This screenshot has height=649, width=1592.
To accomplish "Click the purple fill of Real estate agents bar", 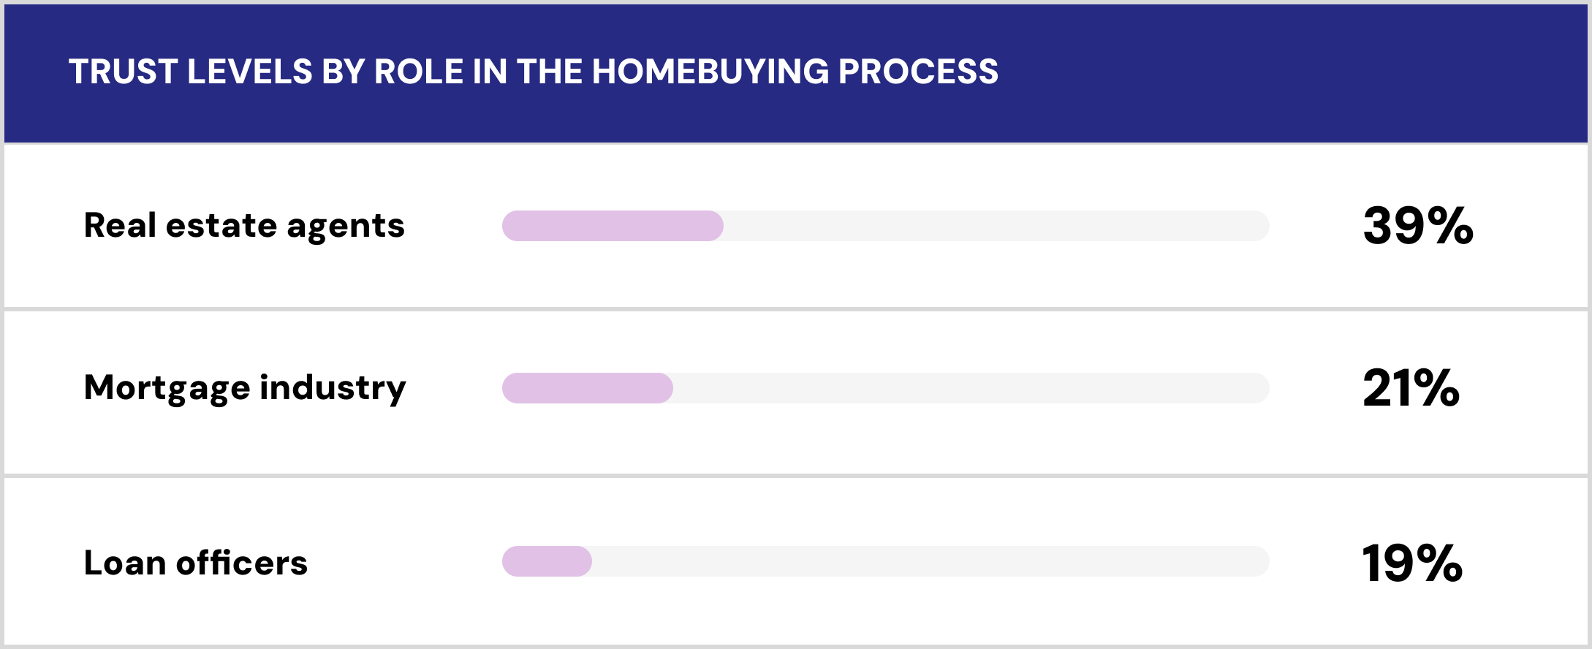I will pos(613,226).
